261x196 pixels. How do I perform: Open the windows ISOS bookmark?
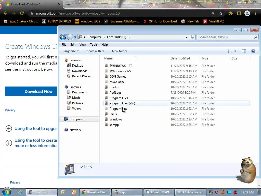[88, 21]
